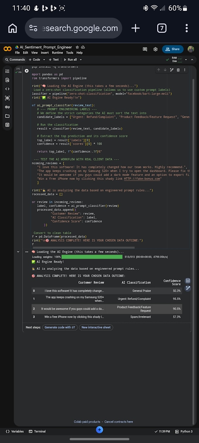Open the Colab paid products link
This screenshot has width=199, height=443.
(87, 422)
